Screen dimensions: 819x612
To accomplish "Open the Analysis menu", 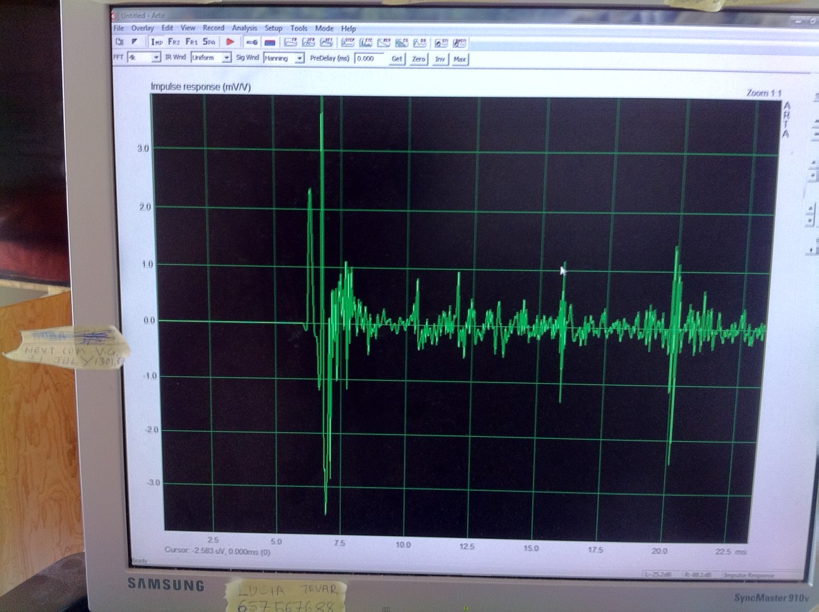I will [244, 28].
